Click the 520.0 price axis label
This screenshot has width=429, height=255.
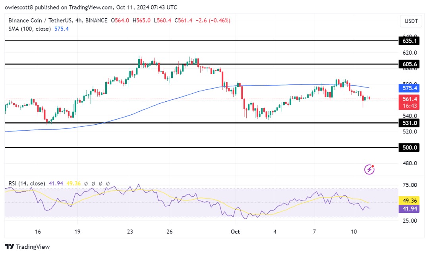tap(410, 131)
